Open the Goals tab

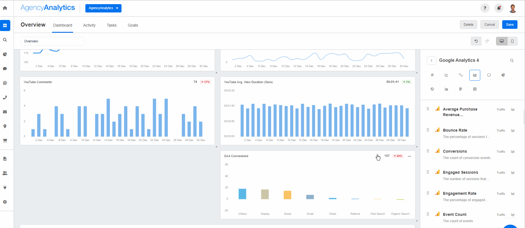(x=133, y=25)
